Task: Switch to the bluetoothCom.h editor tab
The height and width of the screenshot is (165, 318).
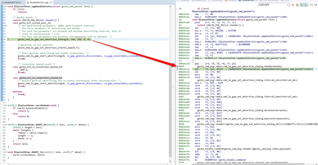Action: 13,3
